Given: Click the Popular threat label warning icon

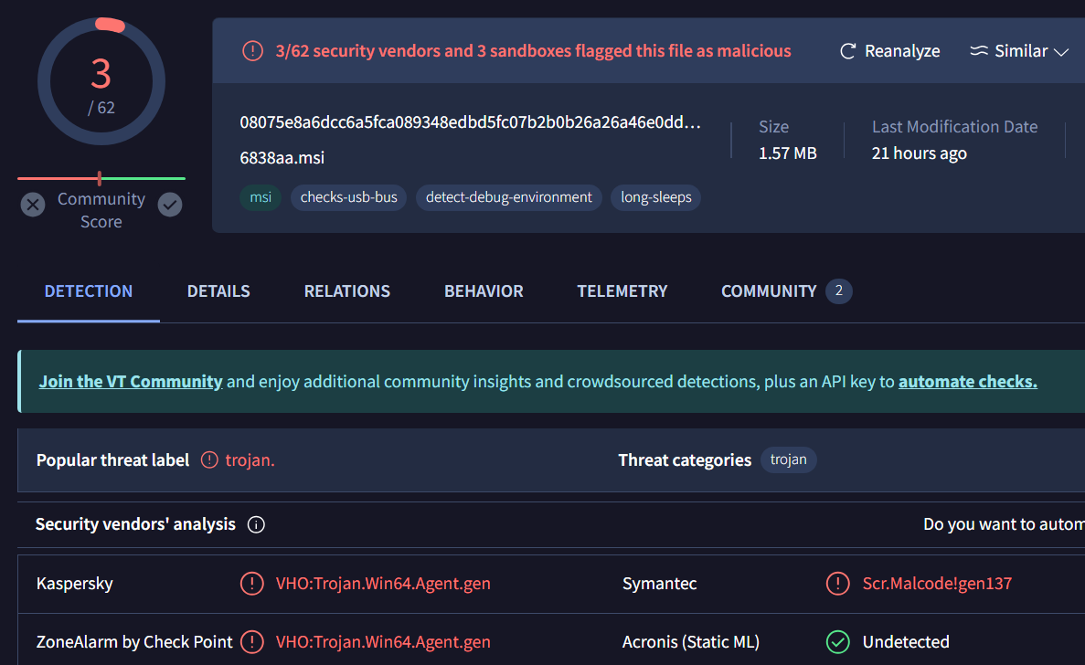Looking at the screenshot, I should (210, 460).
